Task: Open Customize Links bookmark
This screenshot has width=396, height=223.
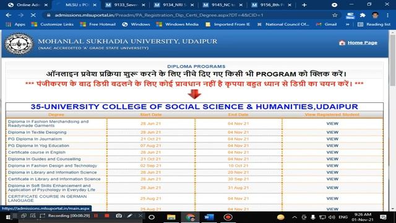Action: [x=52, y=24]
